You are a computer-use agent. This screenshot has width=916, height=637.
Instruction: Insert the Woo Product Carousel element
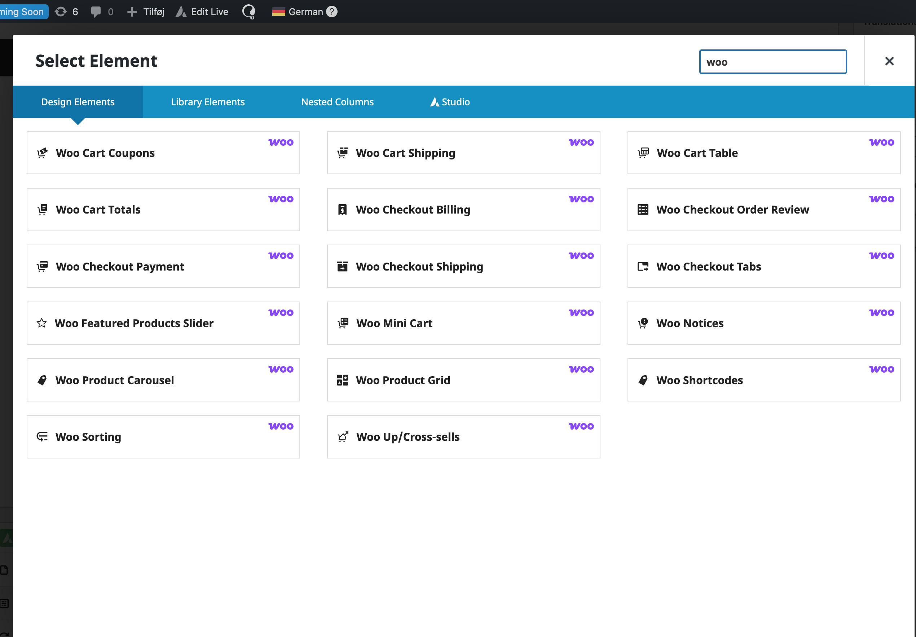point(163,380)
